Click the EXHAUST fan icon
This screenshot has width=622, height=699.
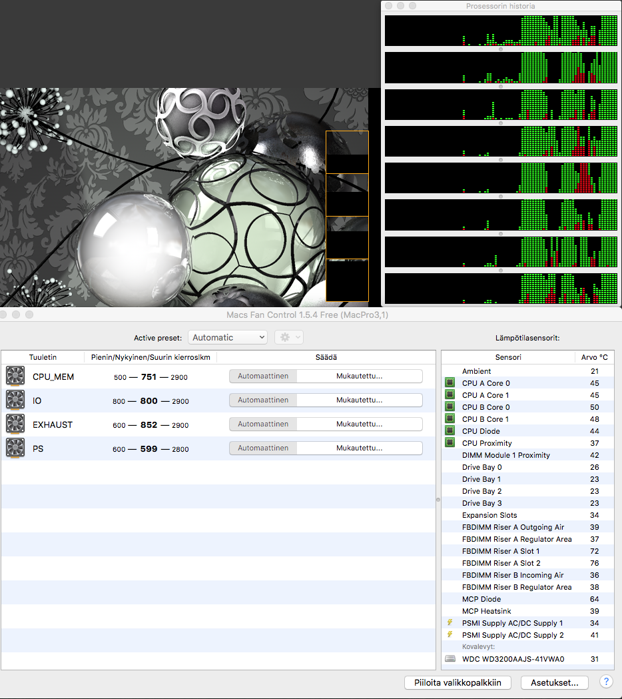point(15,424)
